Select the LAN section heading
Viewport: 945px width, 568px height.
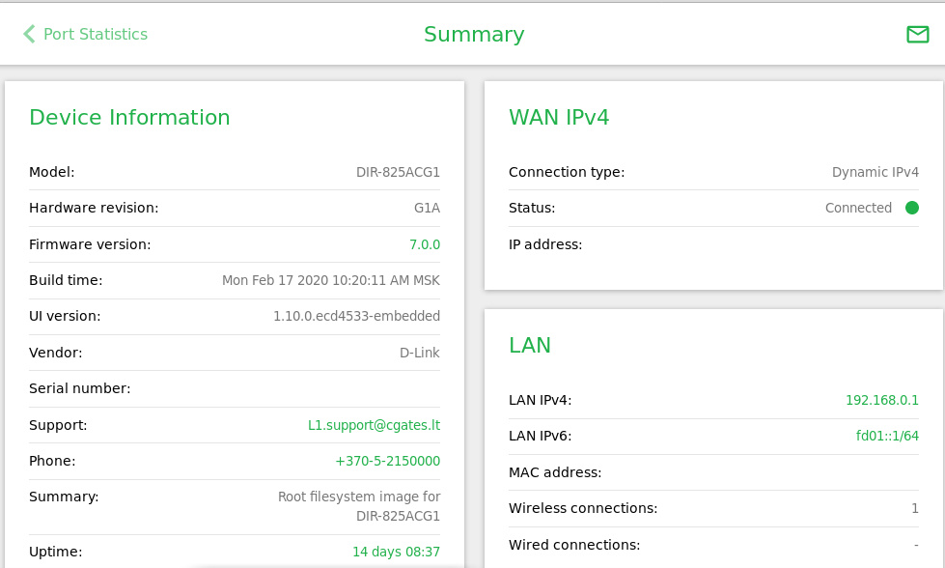point(530,345)
